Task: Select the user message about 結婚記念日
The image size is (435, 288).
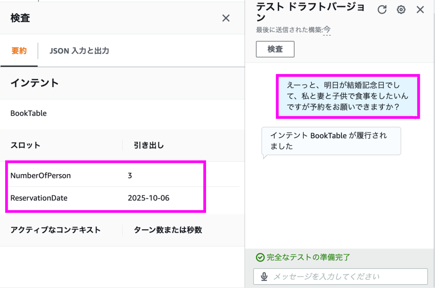Action: (347, 96)
